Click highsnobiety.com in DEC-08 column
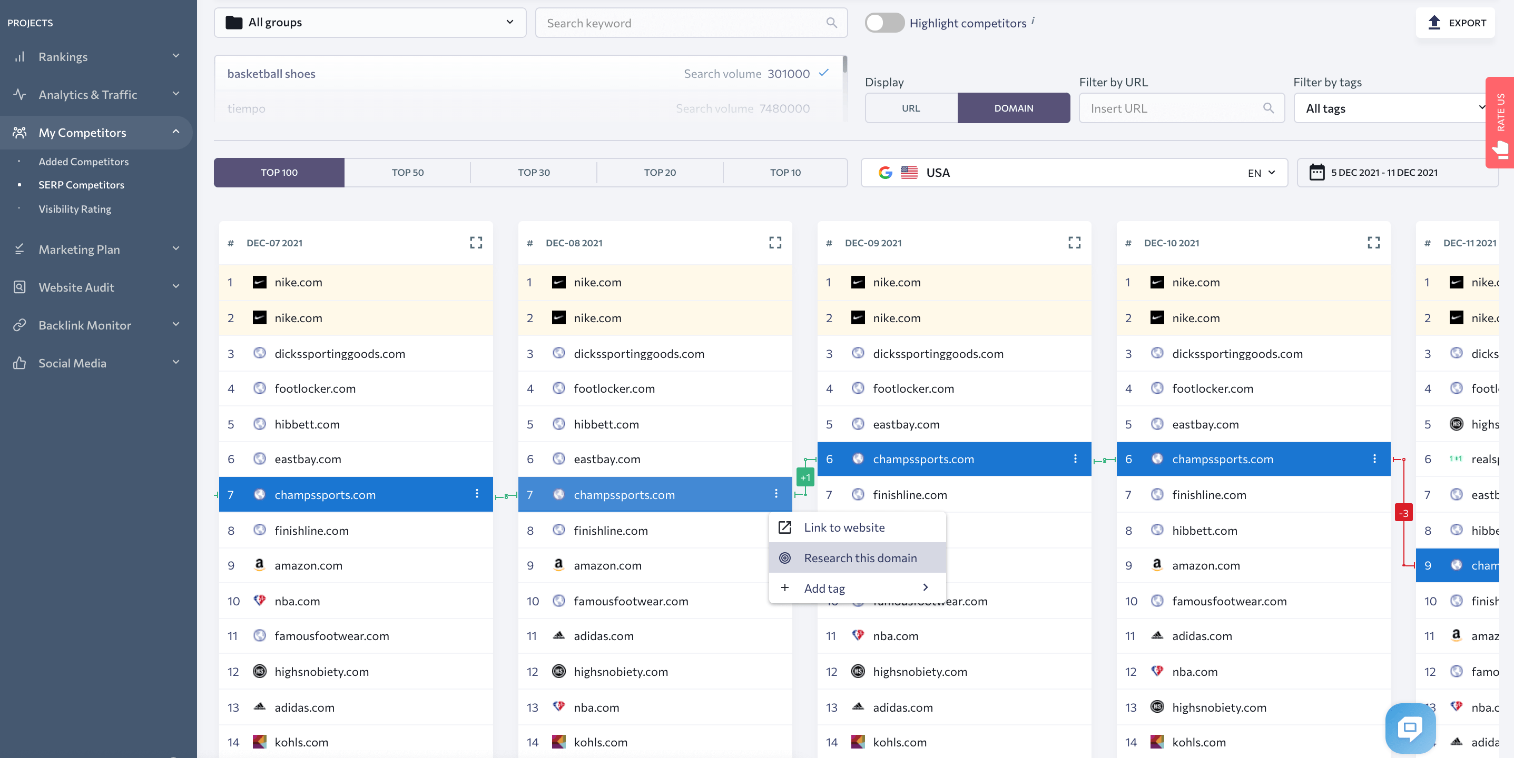1514x758 pixels. point(621,671)
